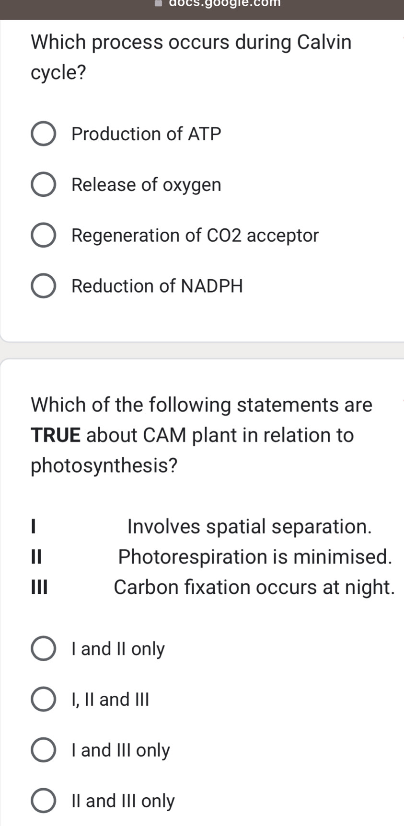Screen dimensions: 404x826
Task: Click statement III "Carbon fixation occurs at night"
Action: click(x=254, y=587)
